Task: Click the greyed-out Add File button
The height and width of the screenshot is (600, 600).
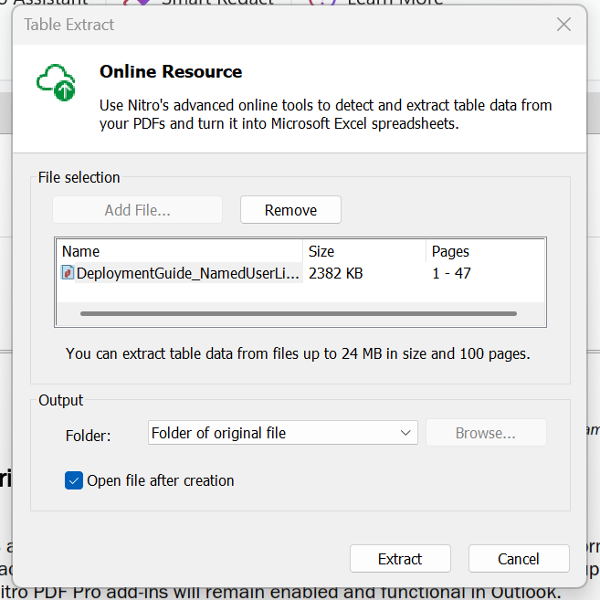Action: (x=137, y=210)
